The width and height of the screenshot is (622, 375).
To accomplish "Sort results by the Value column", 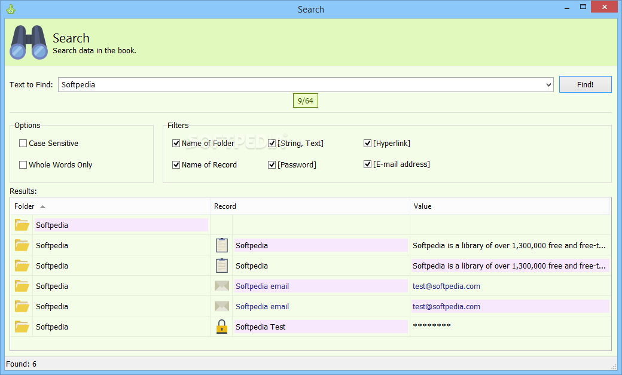I will click(x=510, y=206).
